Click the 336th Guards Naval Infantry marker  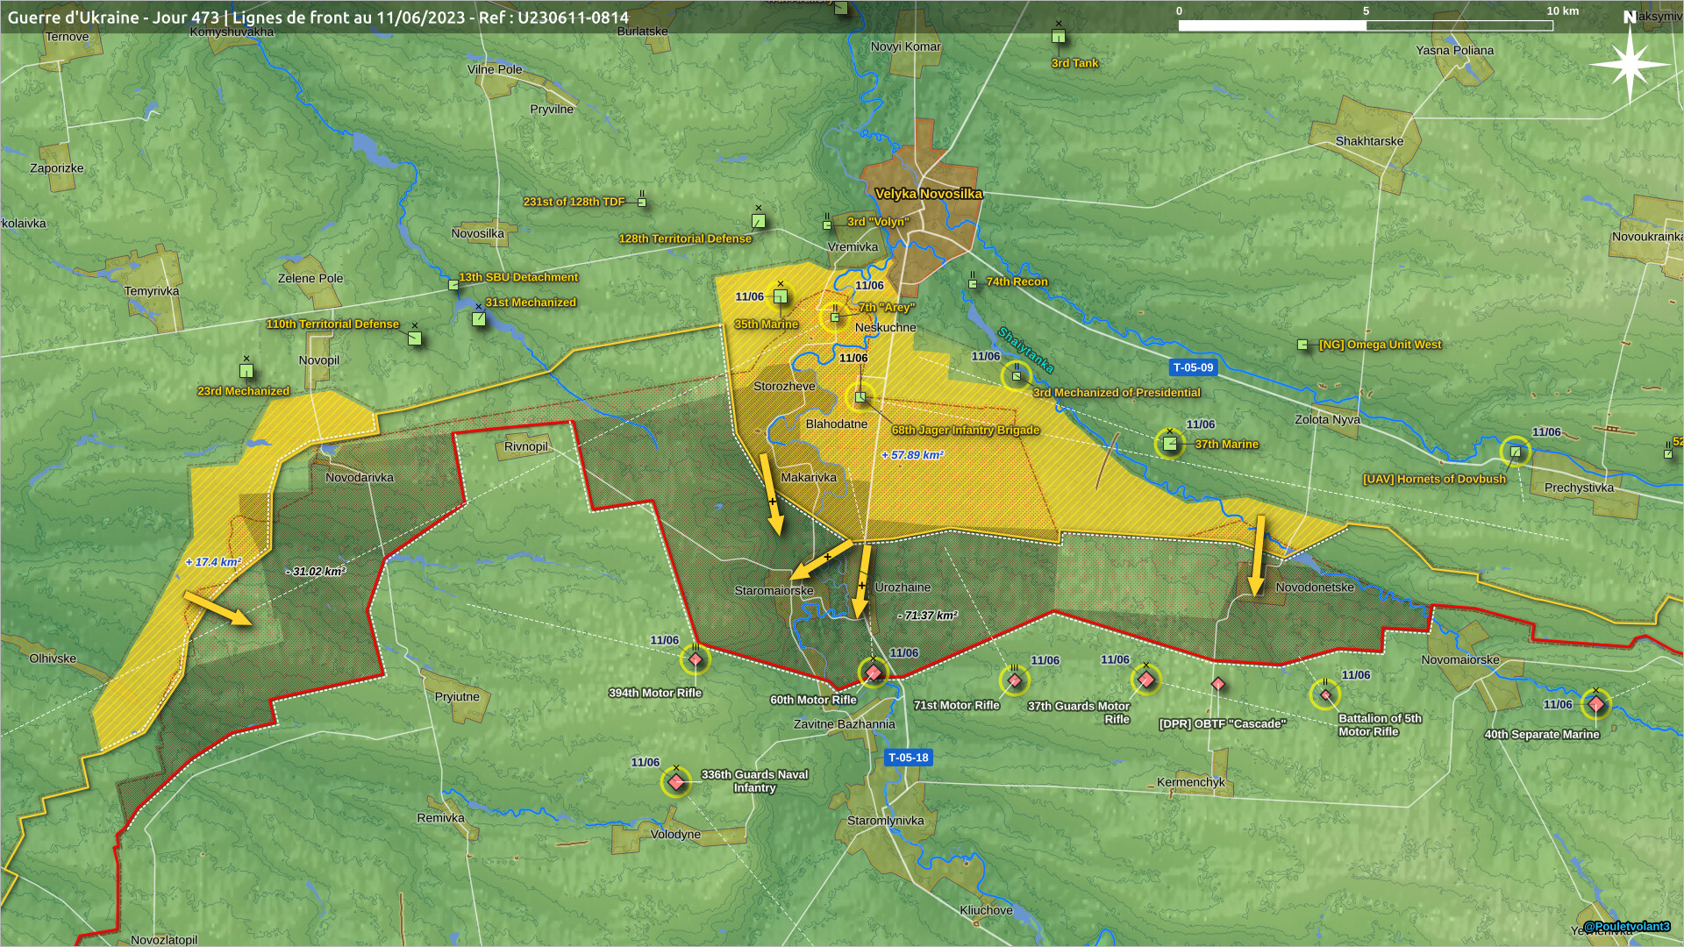point(675,780)
